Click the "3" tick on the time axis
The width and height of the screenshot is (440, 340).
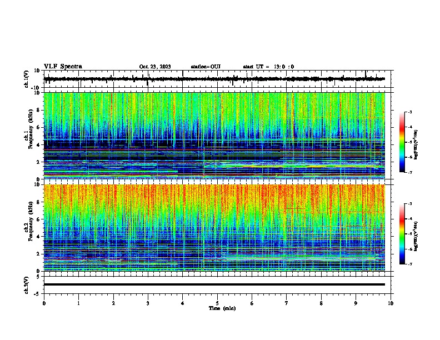(x=148, y=303)
